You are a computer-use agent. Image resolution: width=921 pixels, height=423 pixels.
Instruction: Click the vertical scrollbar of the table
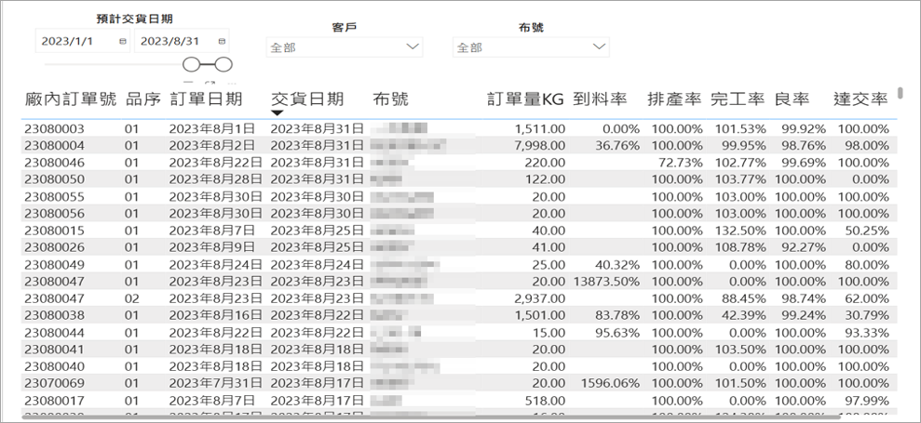901,93
